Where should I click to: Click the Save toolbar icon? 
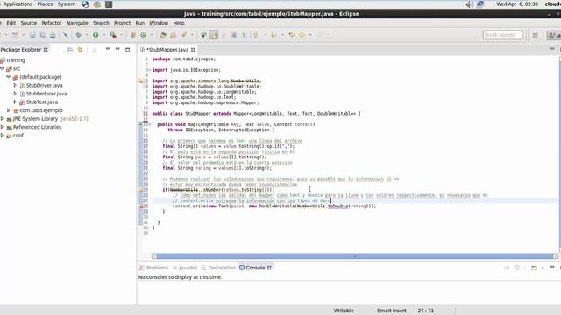pos(32,35)
